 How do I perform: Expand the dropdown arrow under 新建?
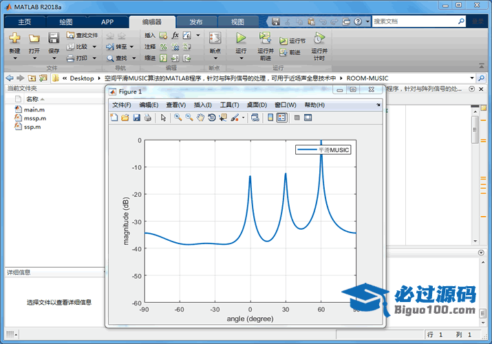coord(14,58)
